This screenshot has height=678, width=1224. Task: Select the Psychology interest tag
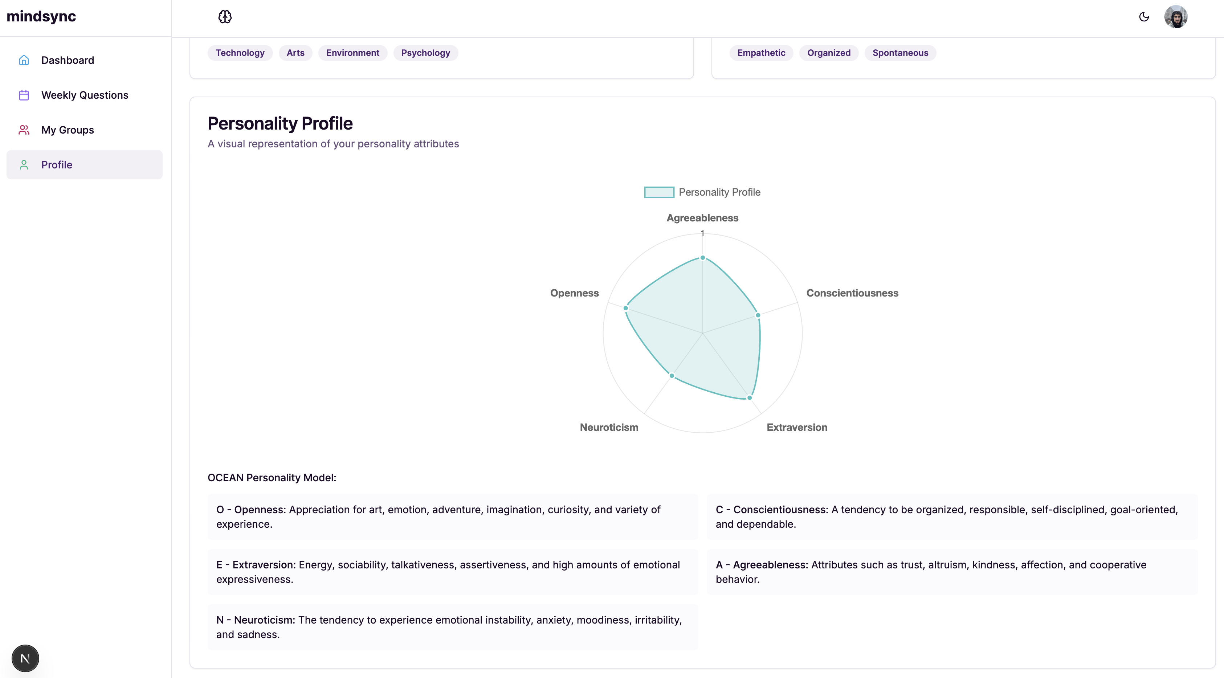[x=425, y=53]
